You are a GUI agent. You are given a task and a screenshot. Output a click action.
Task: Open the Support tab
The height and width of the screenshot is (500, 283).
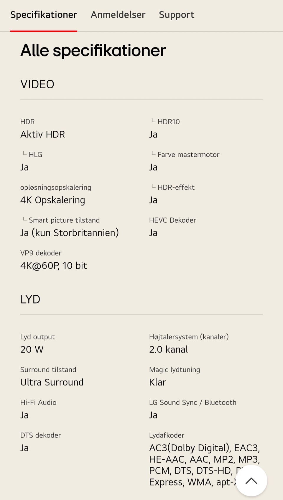(x=177, y=15)
